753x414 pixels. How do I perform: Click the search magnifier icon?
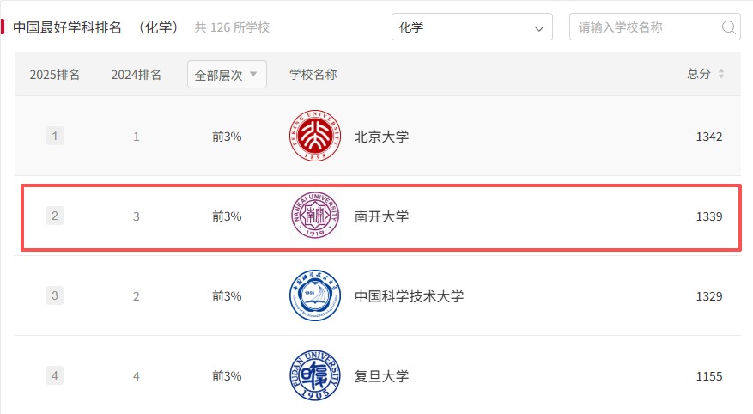(x=729, y=27)
